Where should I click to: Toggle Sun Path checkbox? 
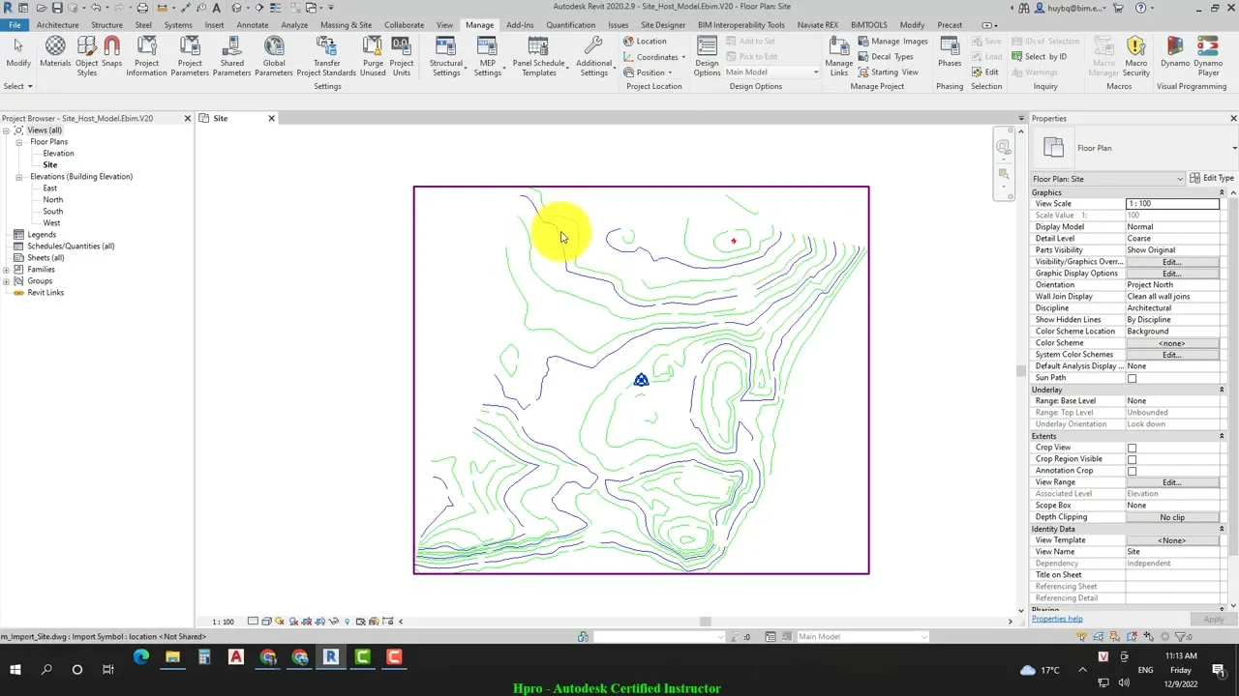[x=1132, y=378]
